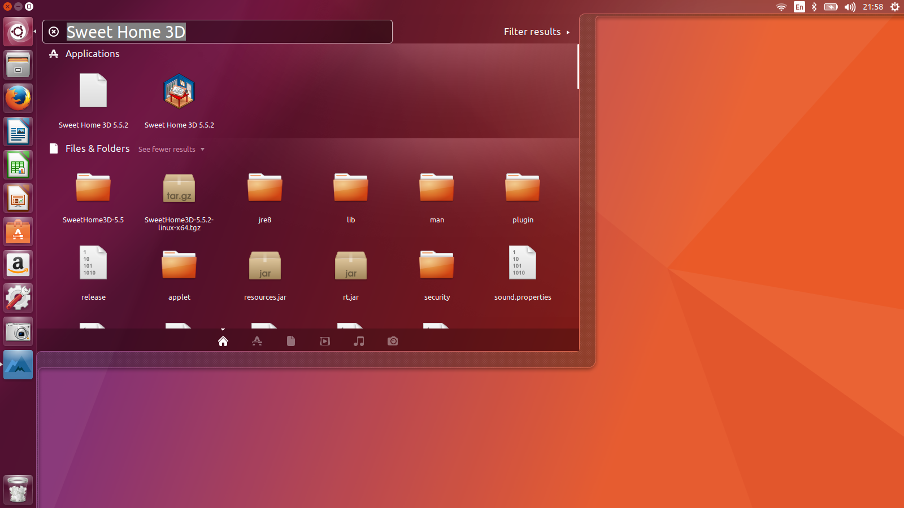
Task: Launch Sweet Home 3D 5.5.2 with house icon
Action: [x=179, y=100]
